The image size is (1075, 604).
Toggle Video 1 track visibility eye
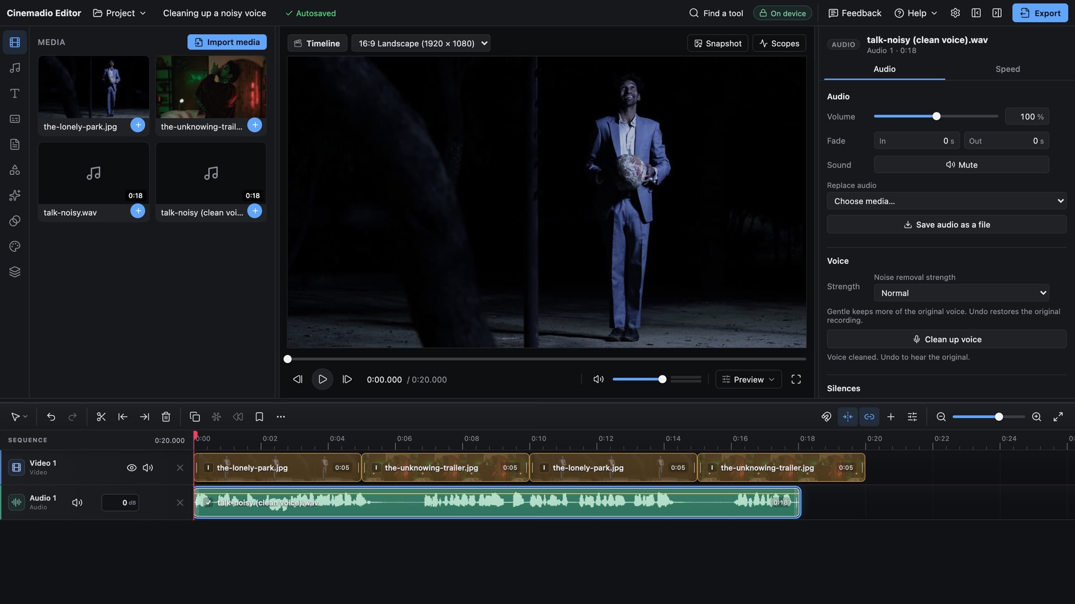131,468
